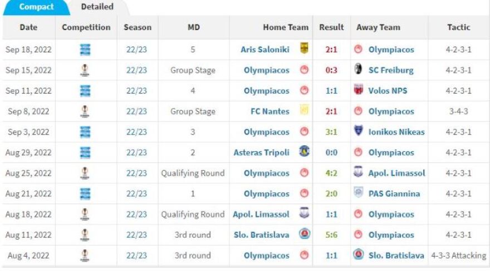Click the FC Nantes yellow crest icon
Viewport: 490px width, 271px height.
(x=304, y=111)
